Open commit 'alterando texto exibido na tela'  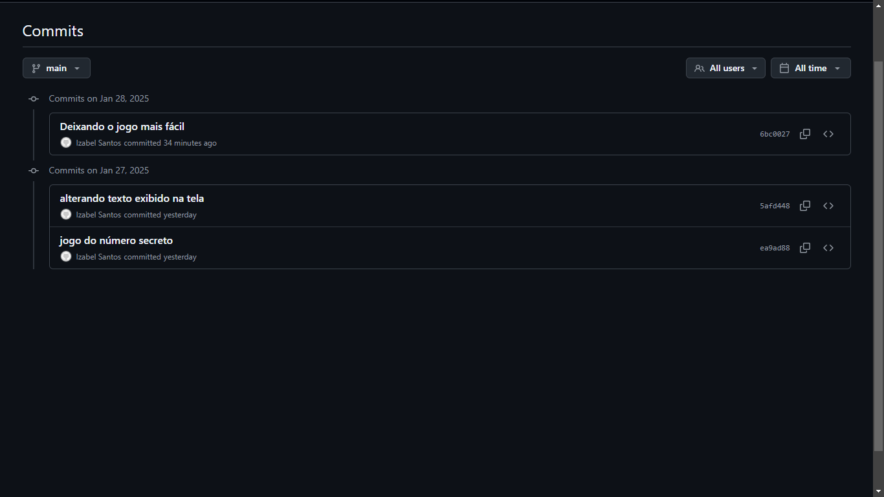tap(132, 199)
